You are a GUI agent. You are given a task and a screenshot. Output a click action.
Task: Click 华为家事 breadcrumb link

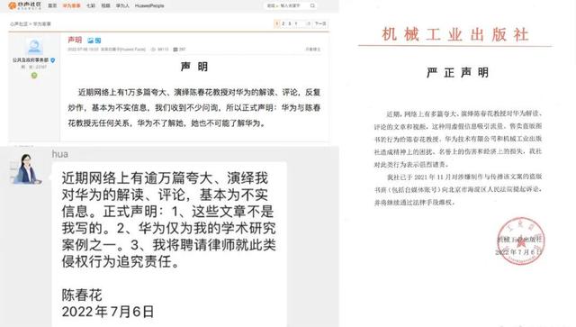[42, 24]
